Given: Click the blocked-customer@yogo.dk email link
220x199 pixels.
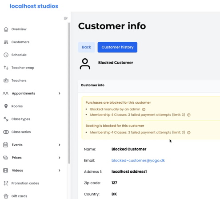Looking at the screenshot, I should (138, 160).
